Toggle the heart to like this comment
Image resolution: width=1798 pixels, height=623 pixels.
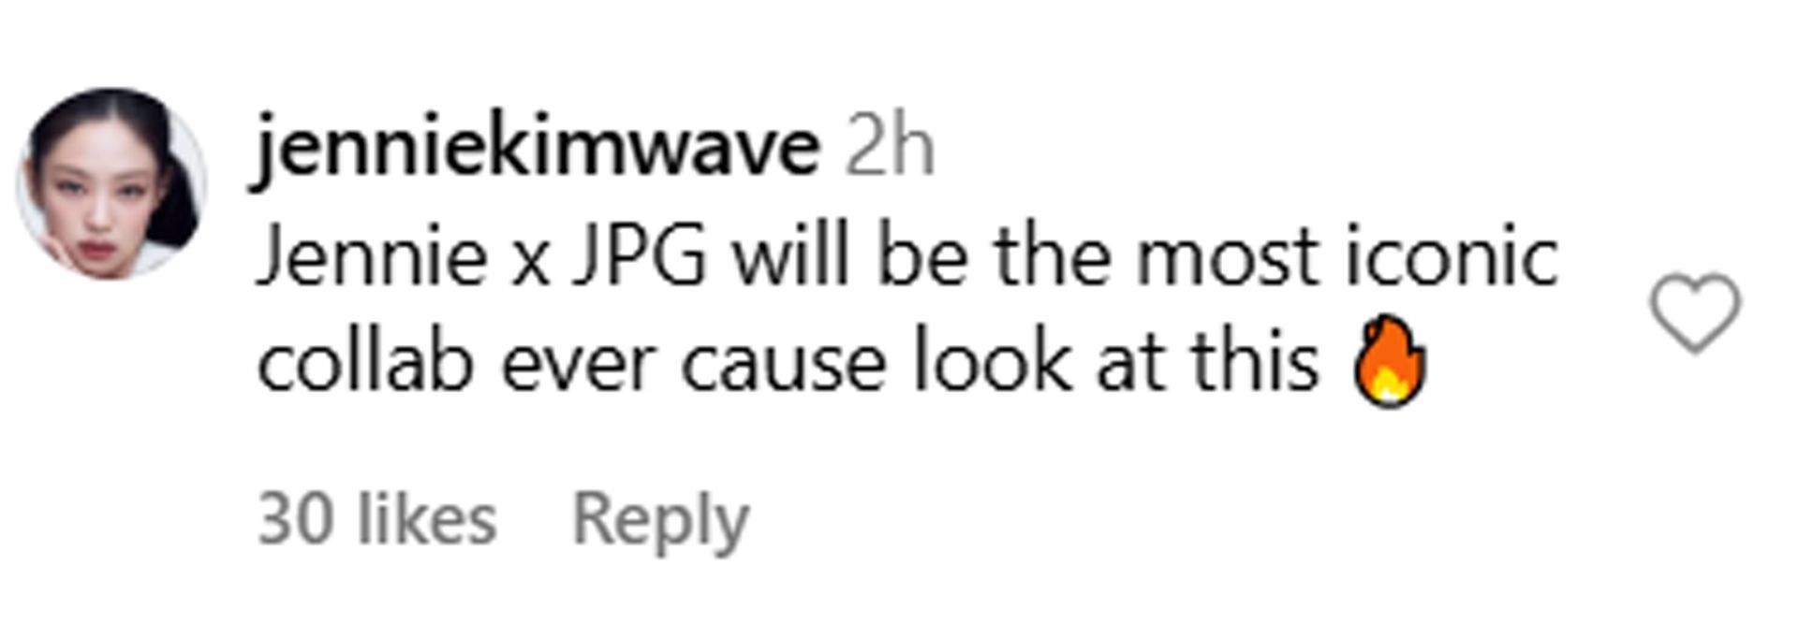[1694, 312]
